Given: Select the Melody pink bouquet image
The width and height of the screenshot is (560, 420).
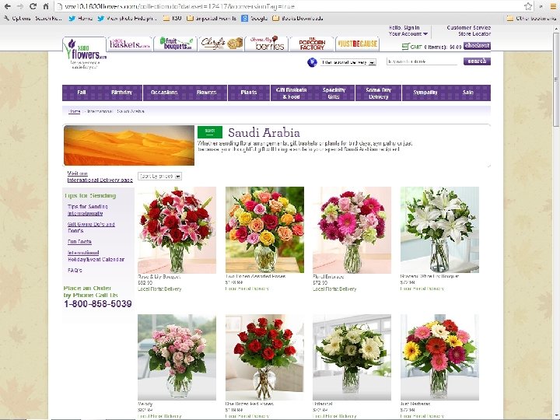Looking at the screenshot, I should [x=177, y=357].
